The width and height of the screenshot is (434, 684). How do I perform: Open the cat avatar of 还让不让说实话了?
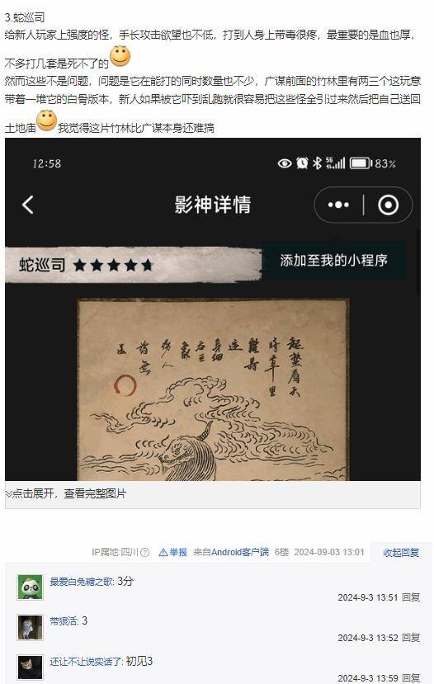point(30,667)
